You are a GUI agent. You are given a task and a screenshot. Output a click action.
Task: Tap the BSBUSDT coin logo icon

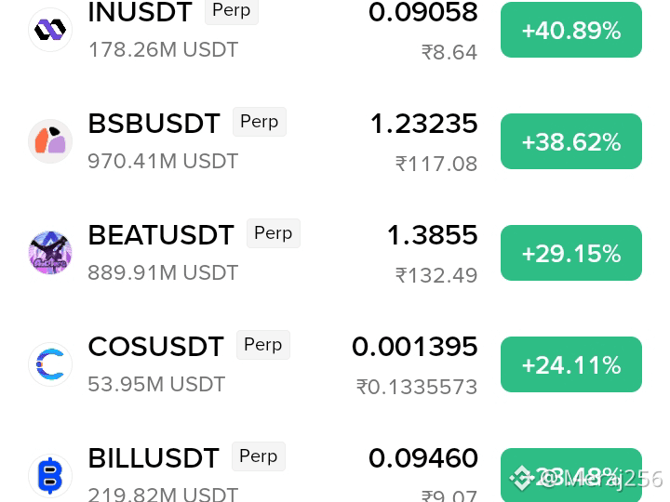(x=50, y=141)
